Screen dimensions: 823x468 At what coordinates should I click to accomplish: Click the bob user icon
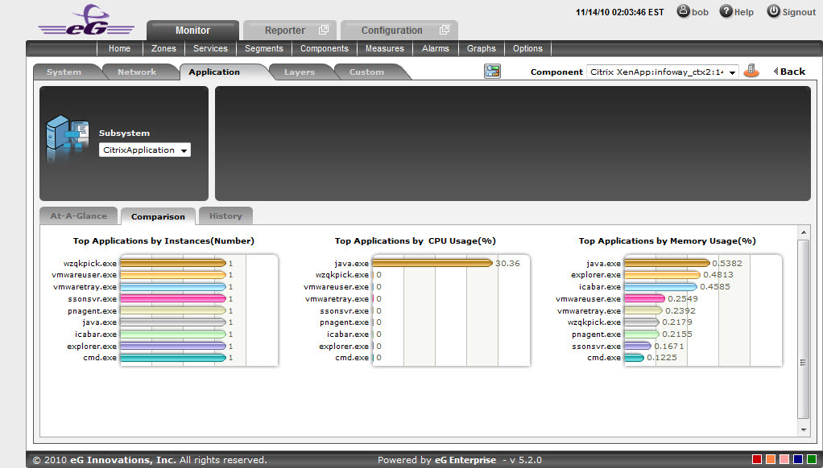(x=683, y=11)
